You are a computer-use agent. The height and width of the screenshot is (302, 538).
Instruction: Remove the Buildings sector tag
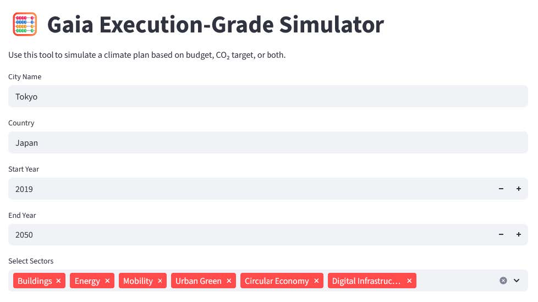pos(58,281)
